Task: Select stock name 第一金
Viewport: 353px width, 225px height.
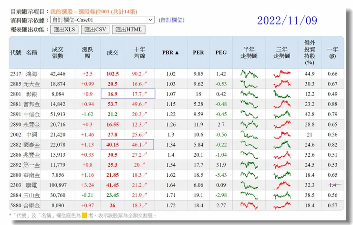Action: pos(31,165)
